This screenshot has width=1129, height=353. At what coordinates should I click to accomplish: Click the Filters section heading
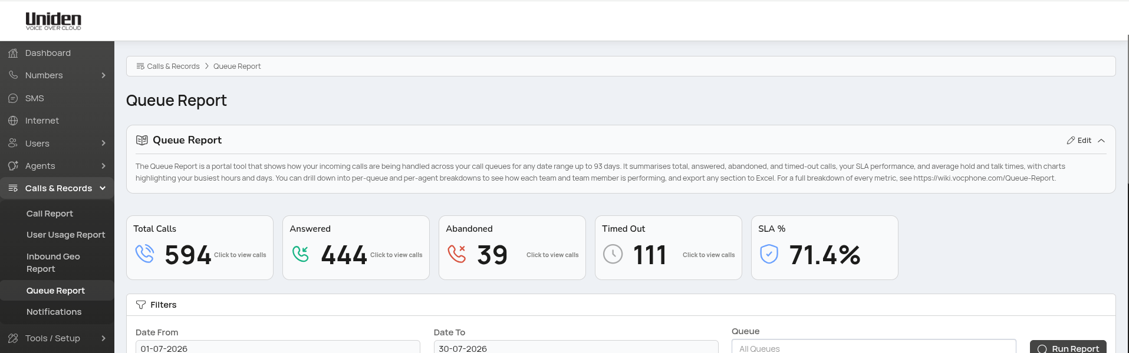pos(163,305)
